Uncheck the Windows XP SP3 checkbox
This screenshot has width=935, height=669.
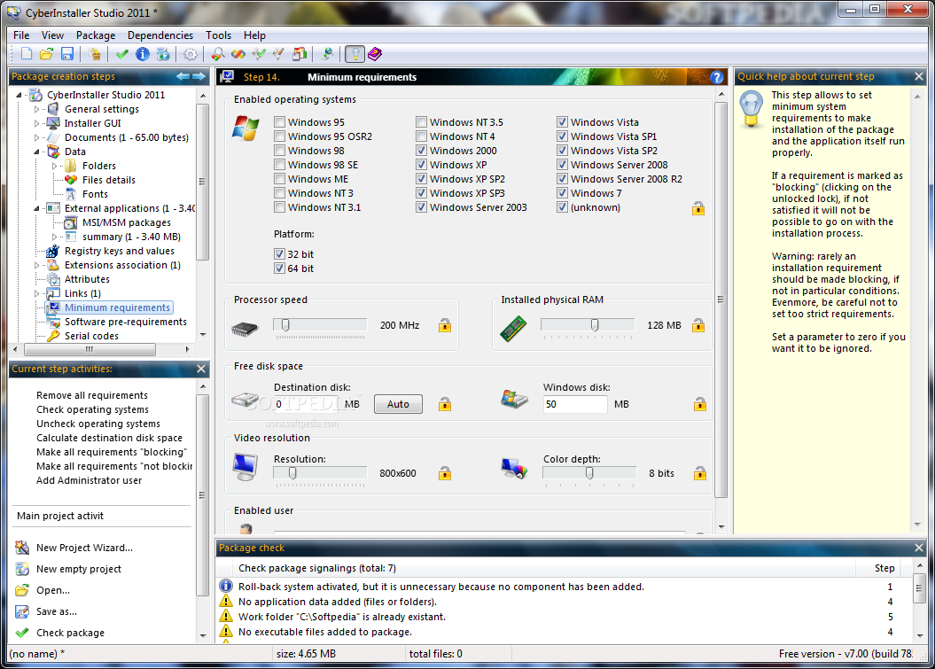421,193
